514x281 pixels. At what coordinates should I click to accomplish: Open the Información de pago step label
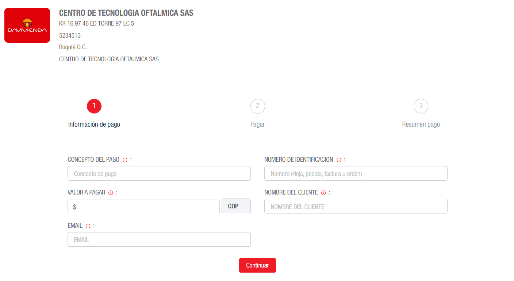(x=94, y=124)
